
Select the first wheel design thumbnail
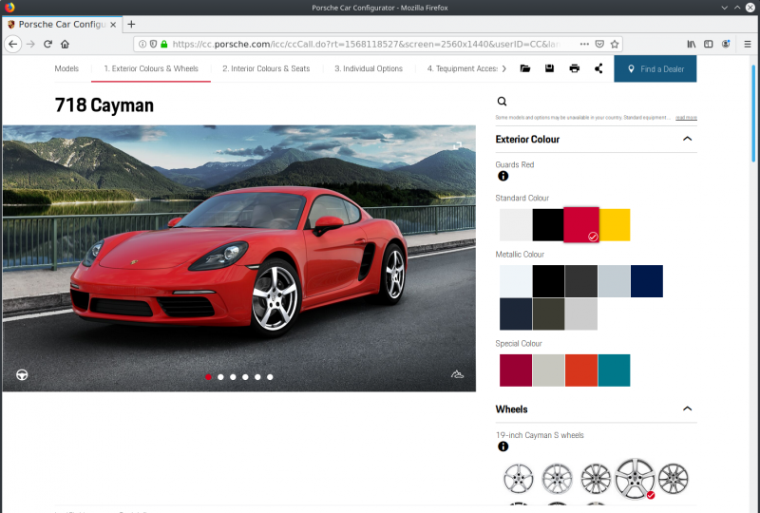[x=518, y=478]
